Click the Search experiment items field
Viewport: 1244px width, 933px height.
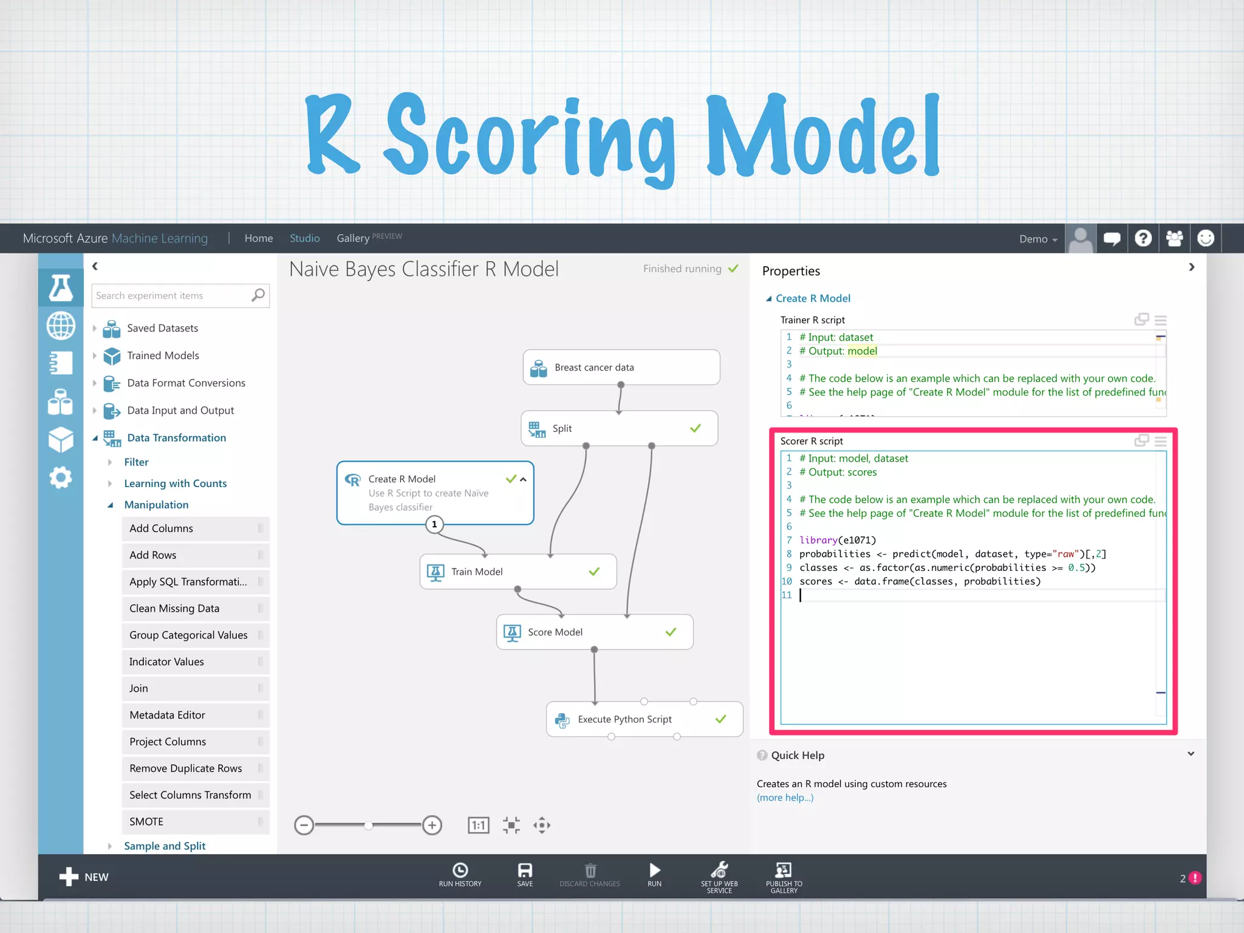pyautogui.click(x=171, y=296)
